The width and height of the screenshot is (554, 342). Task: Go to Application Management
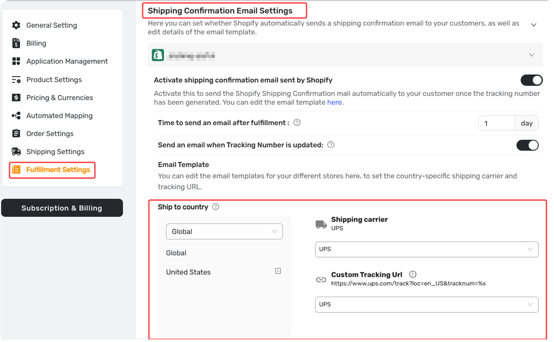[x=67, y=61]
